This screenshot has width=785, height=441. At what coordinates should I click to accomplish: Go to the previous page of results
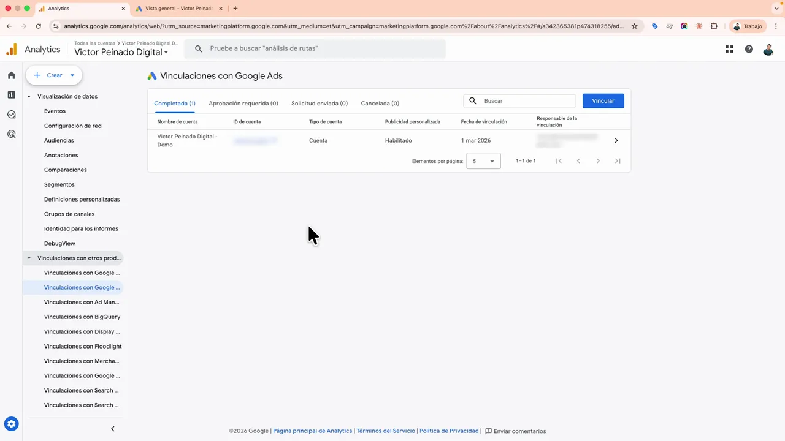578,161
